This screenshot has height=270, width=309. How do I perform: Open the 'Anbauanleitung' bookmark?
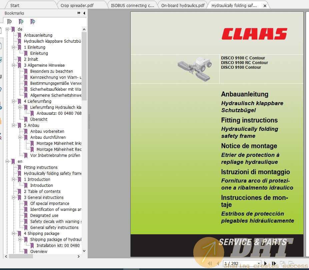coord(38,35)
